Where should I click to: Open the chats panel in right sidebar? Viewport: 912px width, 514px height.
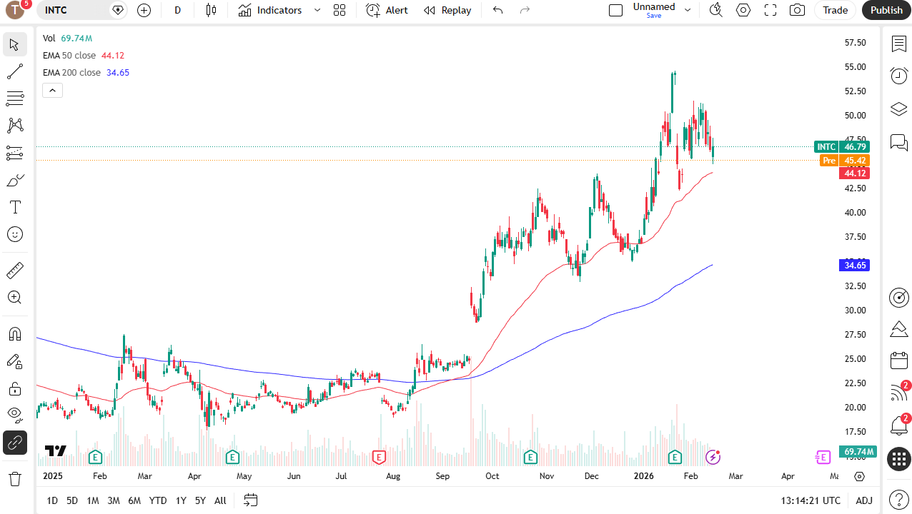[x=898, y=141]
